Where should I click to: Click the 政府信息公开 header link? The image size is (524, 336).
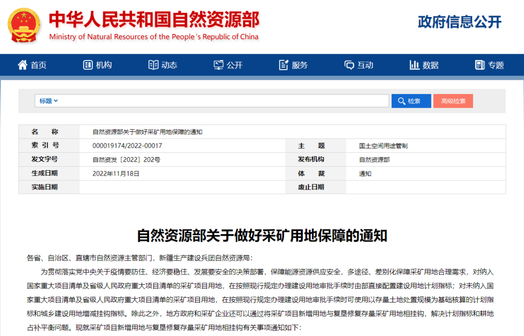click(x=459, y=22)
